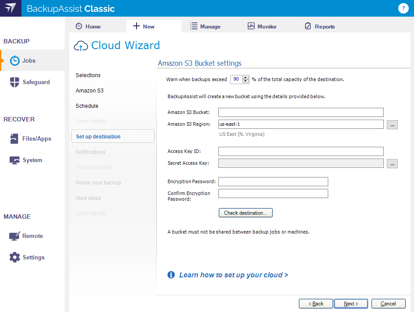
Task: Click the Confirm Encryption Password field
Action: 273,193
